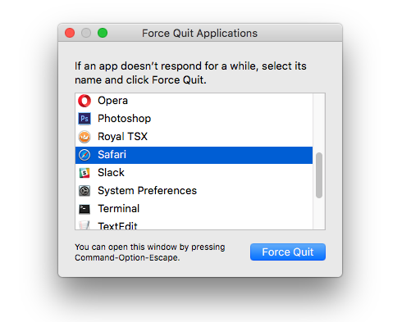Close the Force Quit Applications window
The width and height of the screenshot is (411, 322).
(x=70, y=33)
